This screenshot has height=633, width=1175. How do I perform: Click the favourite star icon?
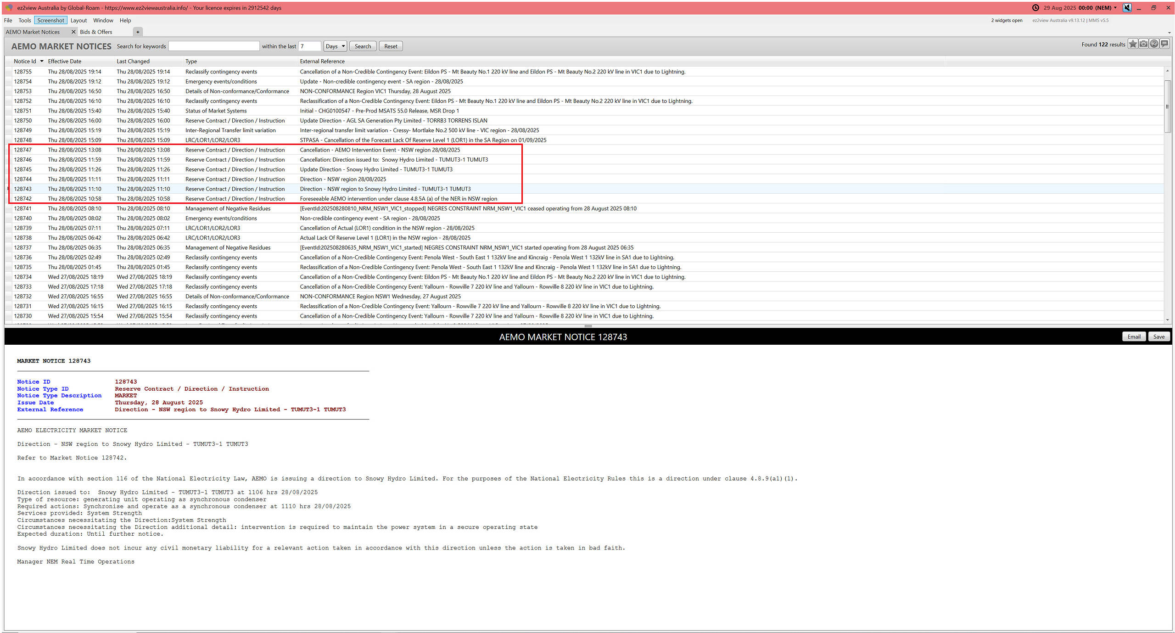tap(1133, 44)
